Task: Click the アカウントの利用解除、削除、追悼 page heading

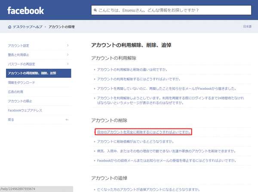Action: click(x=131, y=45)
